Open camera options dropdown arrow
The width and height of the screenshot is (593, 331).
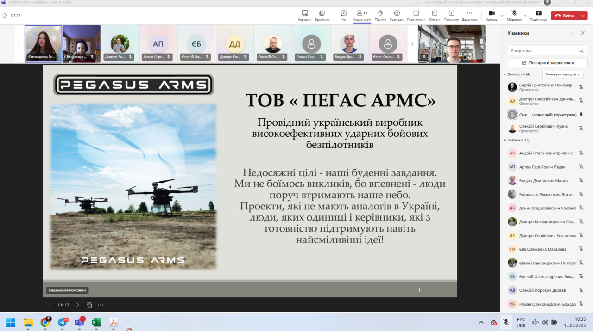(x=502, y=16)
